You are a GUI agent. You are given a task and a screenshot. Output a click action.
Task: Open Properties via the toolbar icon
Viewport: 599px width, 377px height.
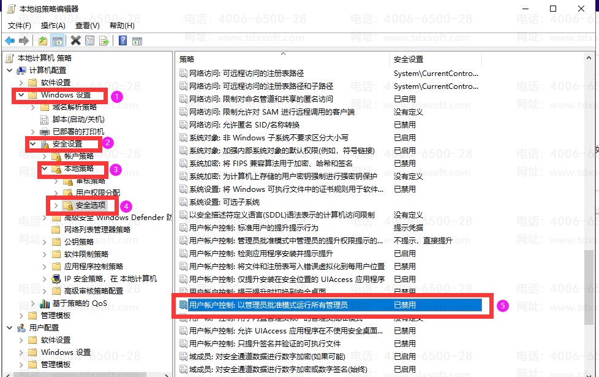(90, 40)
